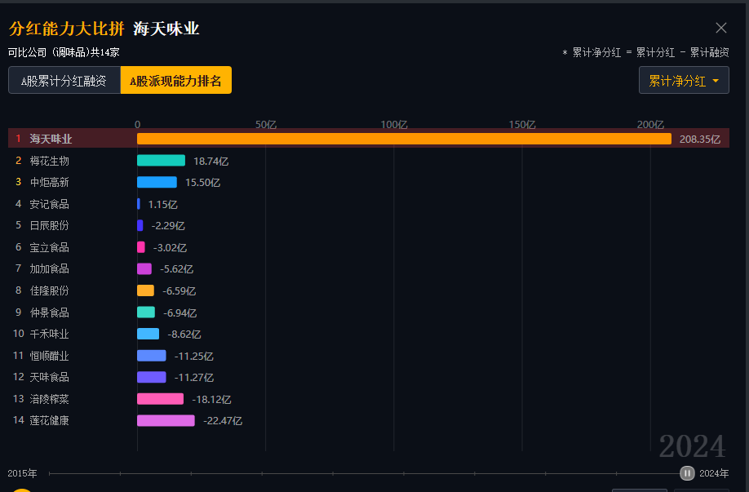Select the 千禾味业 company name
The width and height of the screenshot is (749, 492).
pyautogui.click(x=49, y=334)
